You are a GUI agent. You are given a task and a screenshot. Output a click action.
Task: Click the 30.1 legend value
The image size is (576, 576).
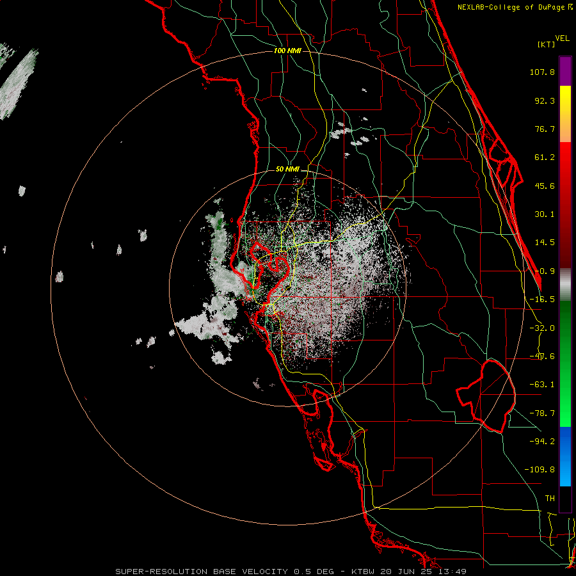(x=545, y=214)
